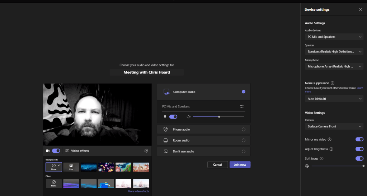Click the audio device settings sliders icon
The width and height of the screenshot is (367, 196).
tap(242, 106)
